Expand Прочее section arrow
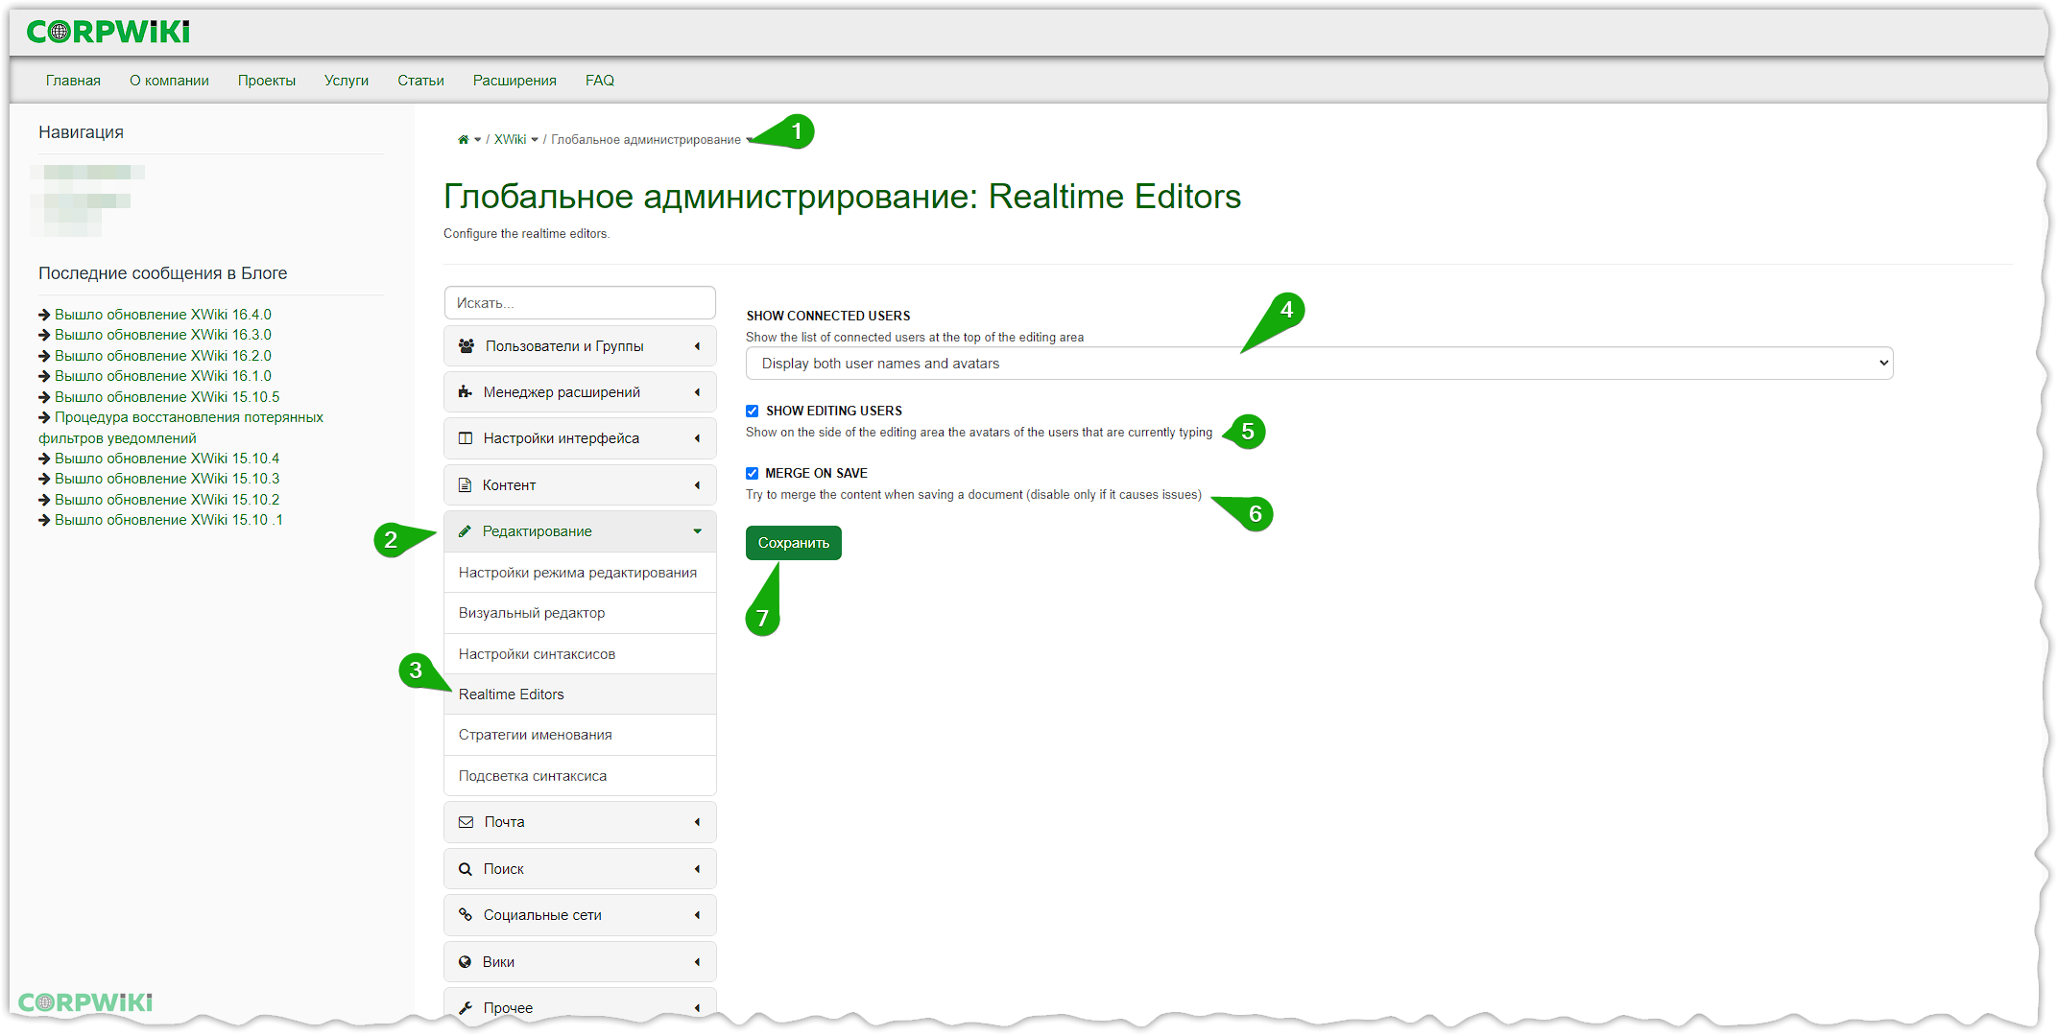 [x=698, y=1008]
